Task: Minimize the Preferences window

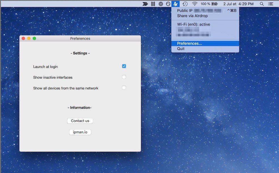Action: point(29,38)
